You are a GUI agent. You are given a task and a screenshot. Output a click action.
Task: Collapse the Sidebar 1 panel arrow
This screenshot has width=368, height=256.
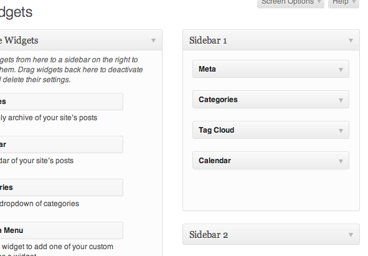click(x=351, y=40)
